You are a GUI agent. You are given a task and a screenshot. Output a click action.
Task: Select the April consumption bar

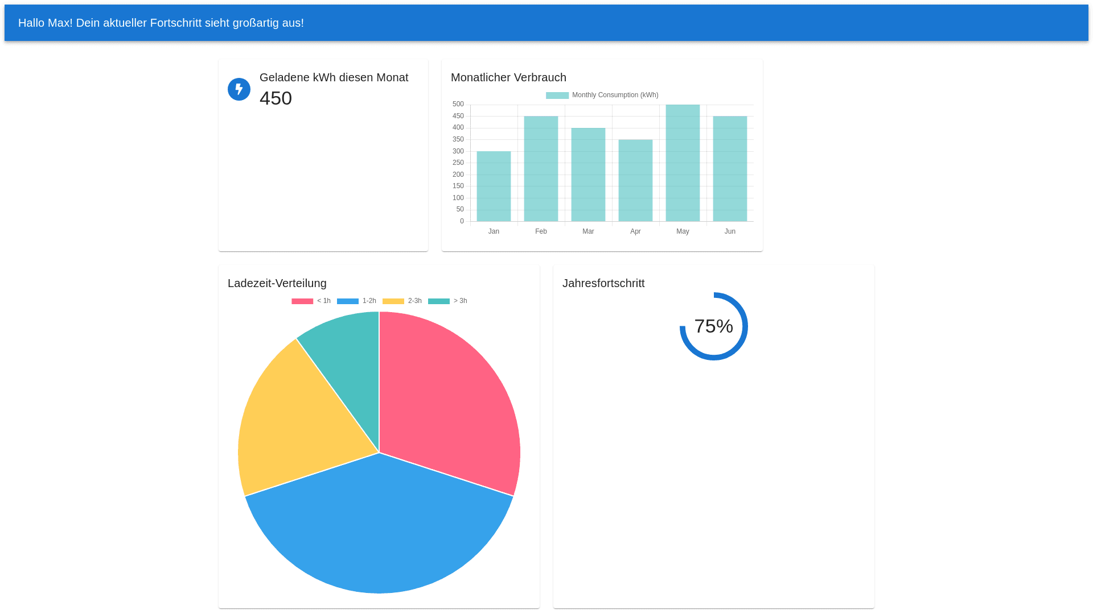point(635,181)
